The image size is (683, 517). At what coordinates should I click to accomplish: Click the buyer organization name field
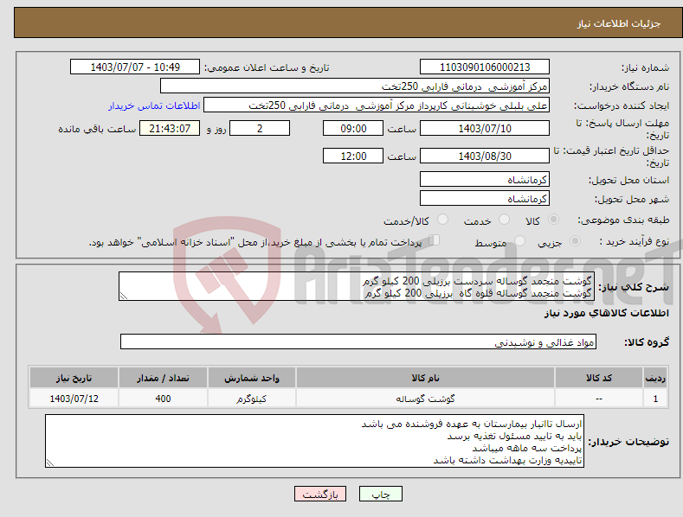coord(355,86)
